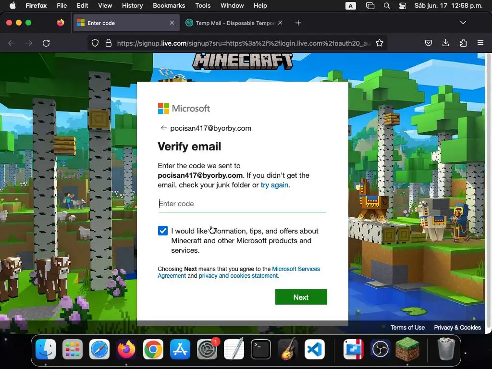The height and width of the screenshot is (369, 492).
Task: Open the Pocket save icon
Action: (x=428, y=43)
